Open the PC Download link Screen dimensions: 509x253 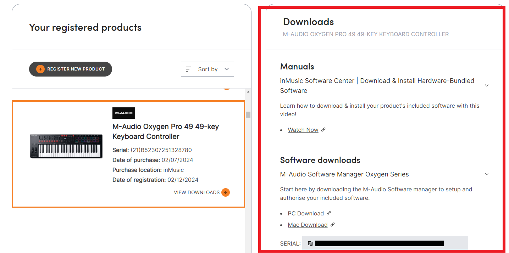tap(306, 213)
